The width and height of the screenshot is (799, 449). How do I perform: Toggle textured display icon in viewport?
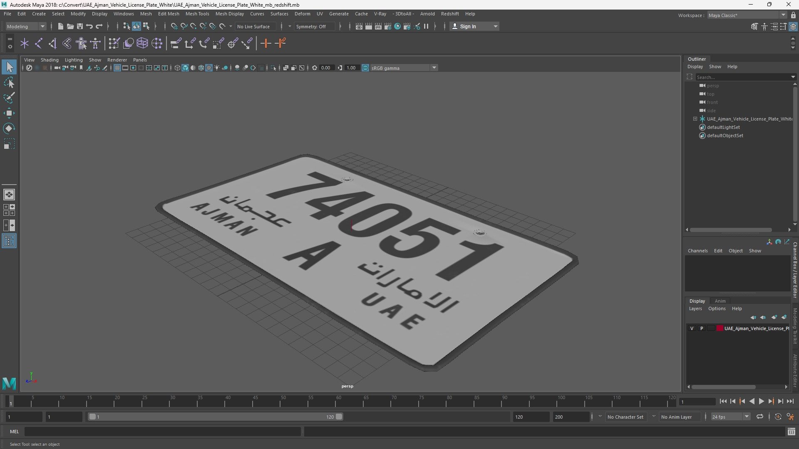209,68
